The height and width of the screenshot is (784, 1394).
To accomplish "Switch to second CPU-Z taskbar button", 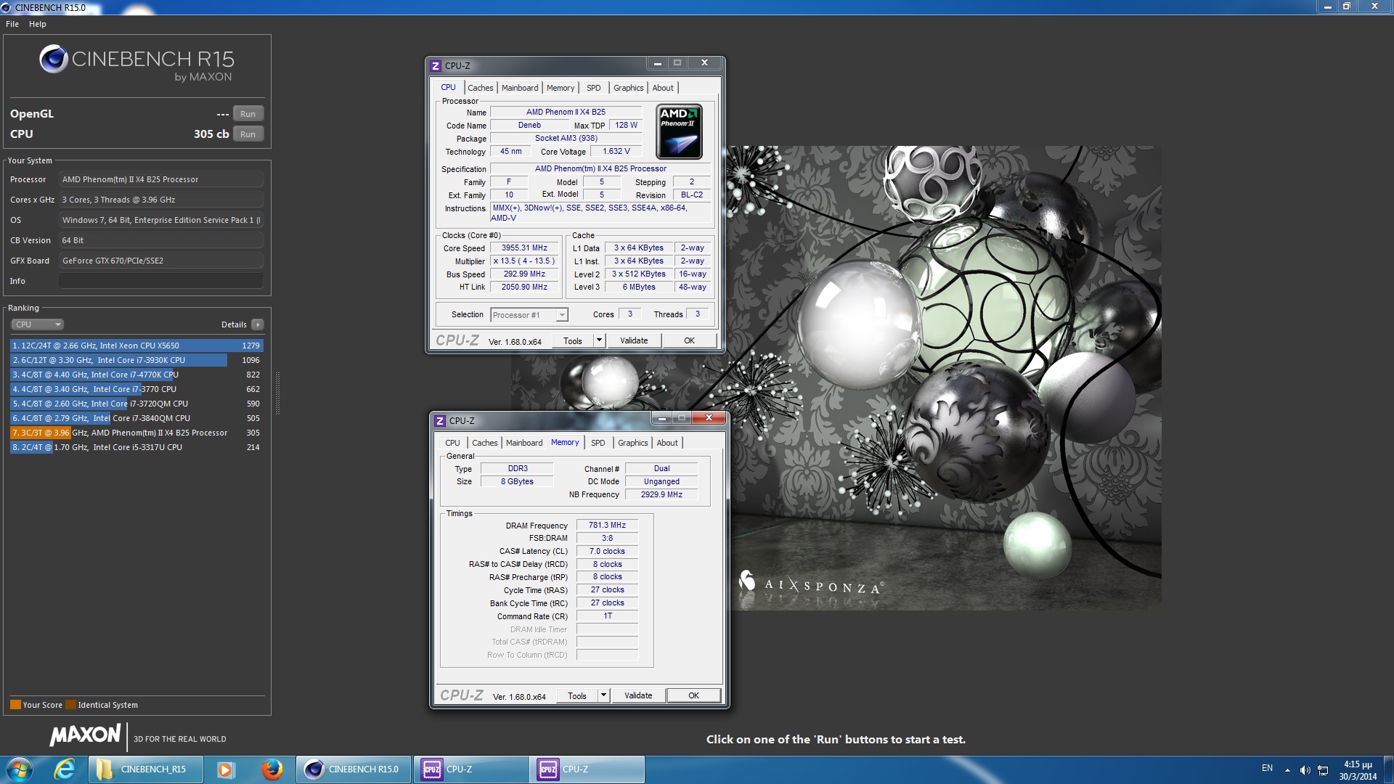I will pos(587,769).
